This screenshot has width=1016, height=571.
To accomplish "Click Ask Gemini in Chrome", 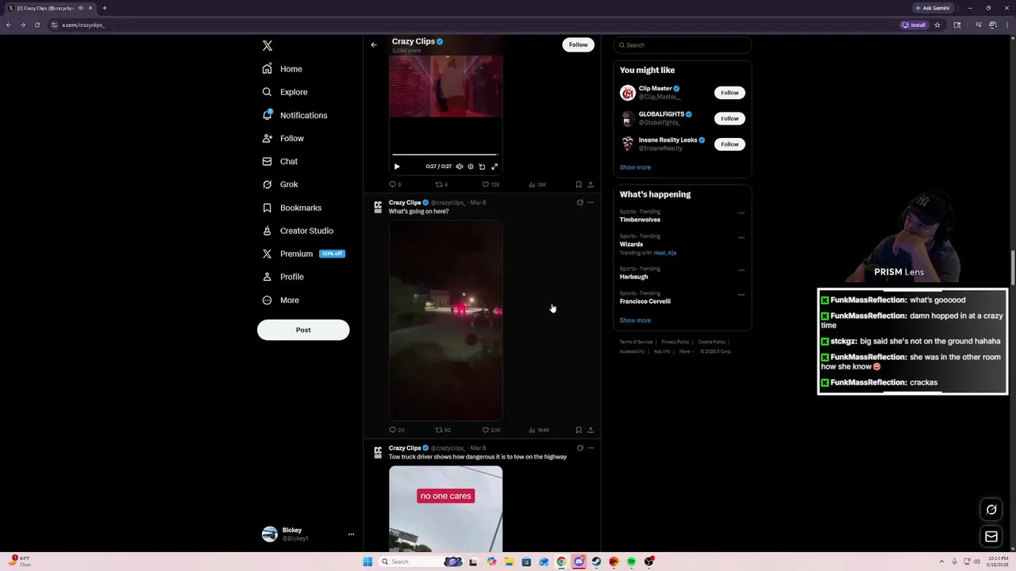I will (932, 8).
